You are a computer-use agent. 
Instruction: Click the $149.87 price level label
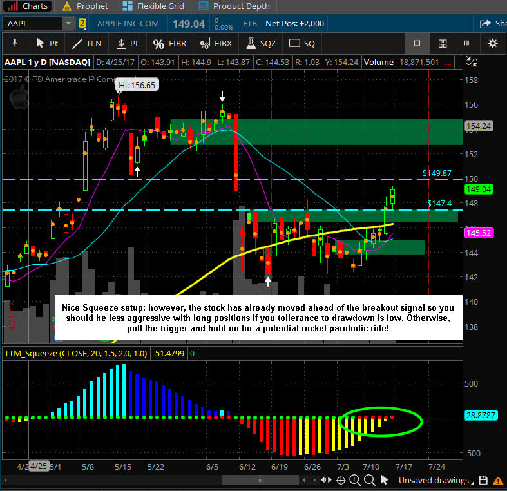437,173
